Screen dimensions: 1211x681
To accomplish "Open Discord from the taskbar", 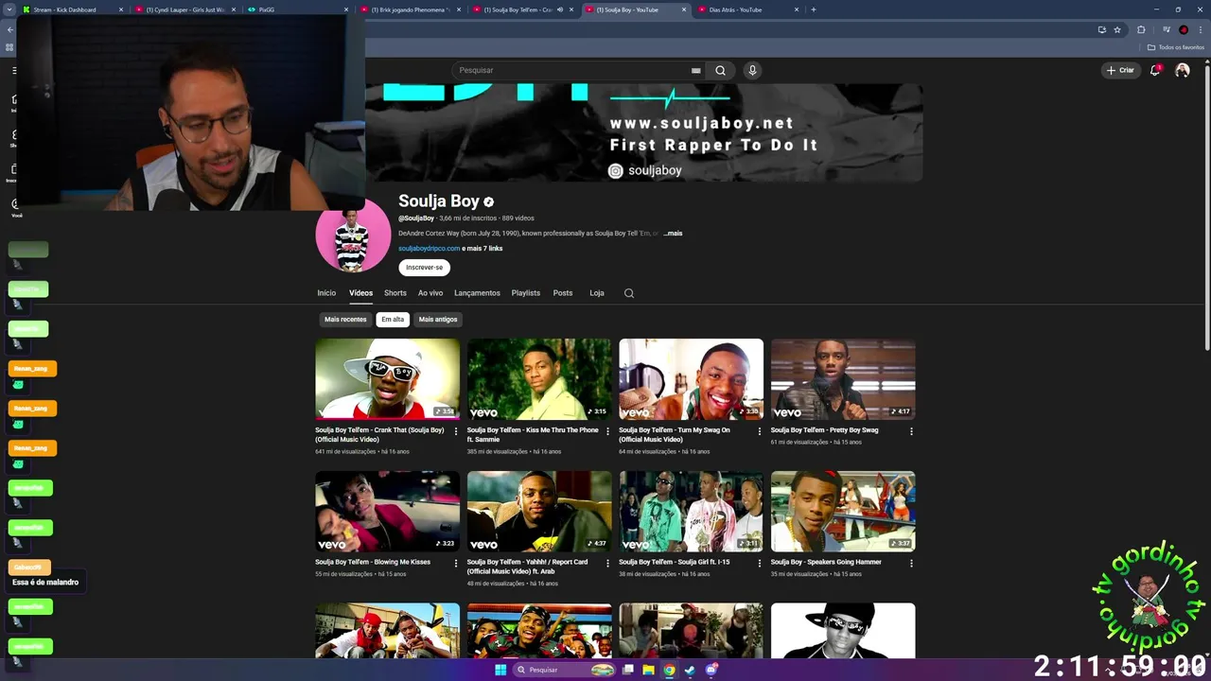I will coord(711,670).
